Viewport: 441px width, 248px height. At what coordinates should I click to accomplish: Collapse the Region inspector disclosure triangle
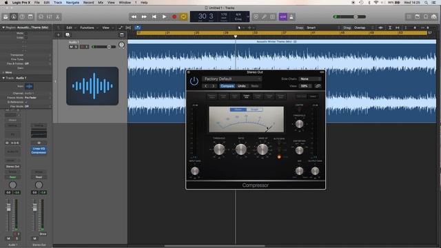[3, 28]
